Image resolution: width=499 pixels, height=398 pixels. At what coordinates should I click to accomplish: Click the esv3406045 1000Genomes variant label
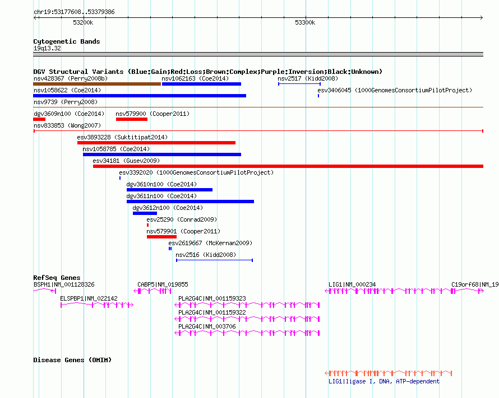tap(395, 90)
